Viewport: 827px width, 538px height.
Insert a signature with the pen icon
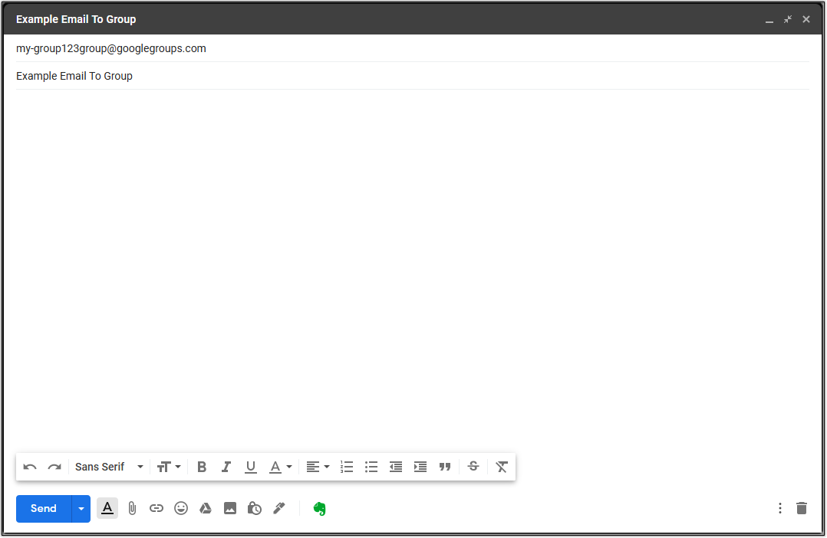[278, 508]
